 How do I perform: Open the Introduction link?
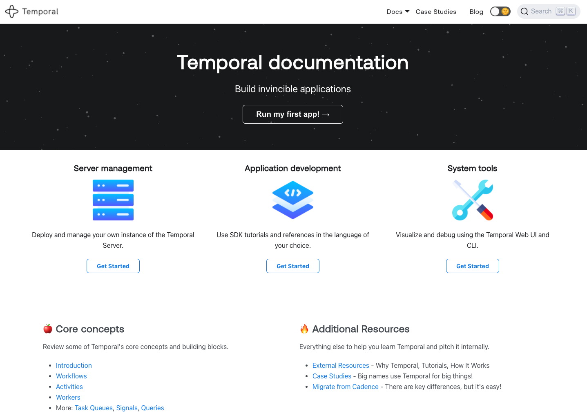[74, 365]
